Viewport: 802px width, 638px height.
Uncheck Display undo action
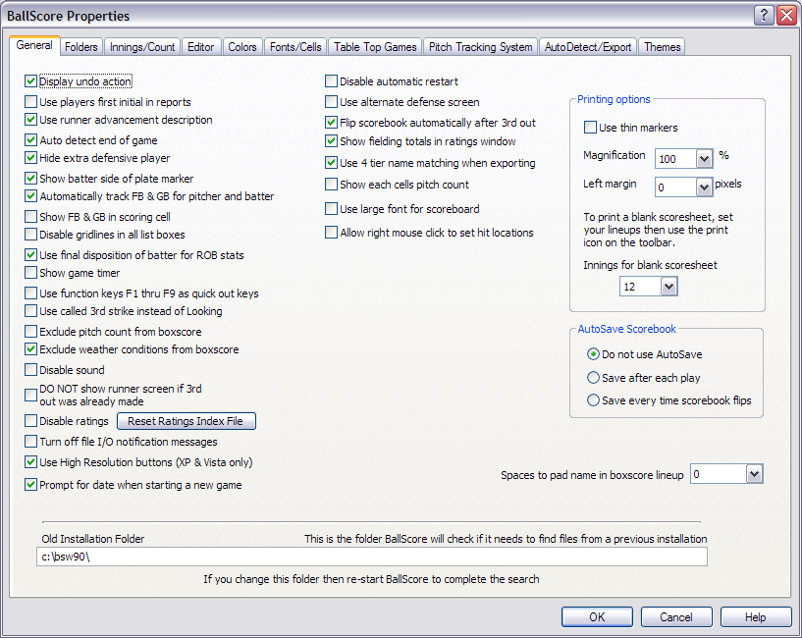point(30,81)
